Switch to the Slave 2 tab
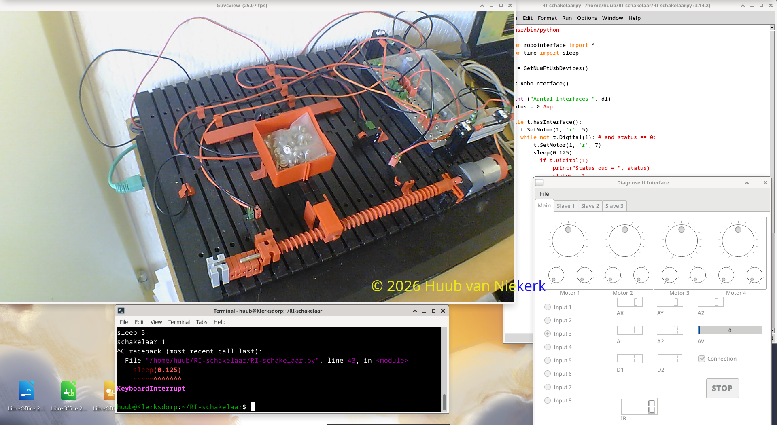 [590, 206]
